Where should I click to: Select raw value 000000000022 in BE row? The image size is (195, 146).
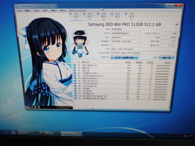click(x=161, y=90)
